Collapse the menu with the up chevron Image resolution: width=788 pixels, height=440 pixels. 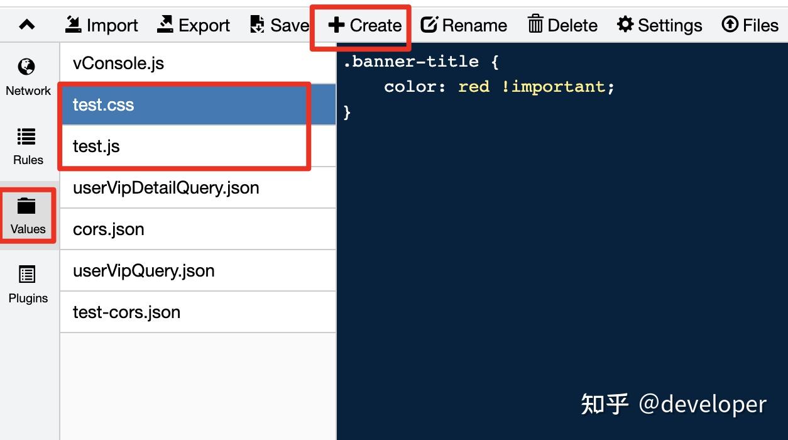27,25
